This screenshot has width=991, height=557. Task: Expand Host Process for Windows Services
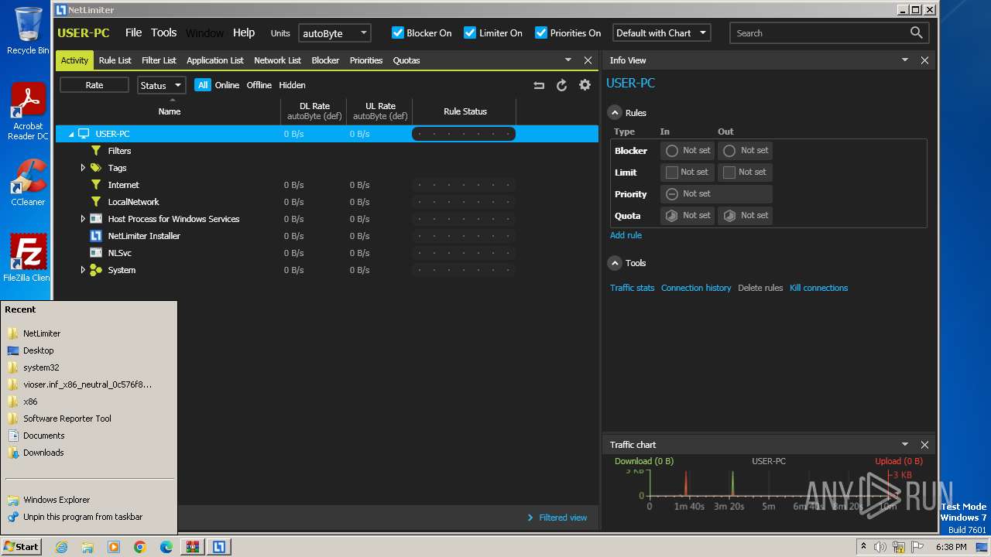click(83, 219)
